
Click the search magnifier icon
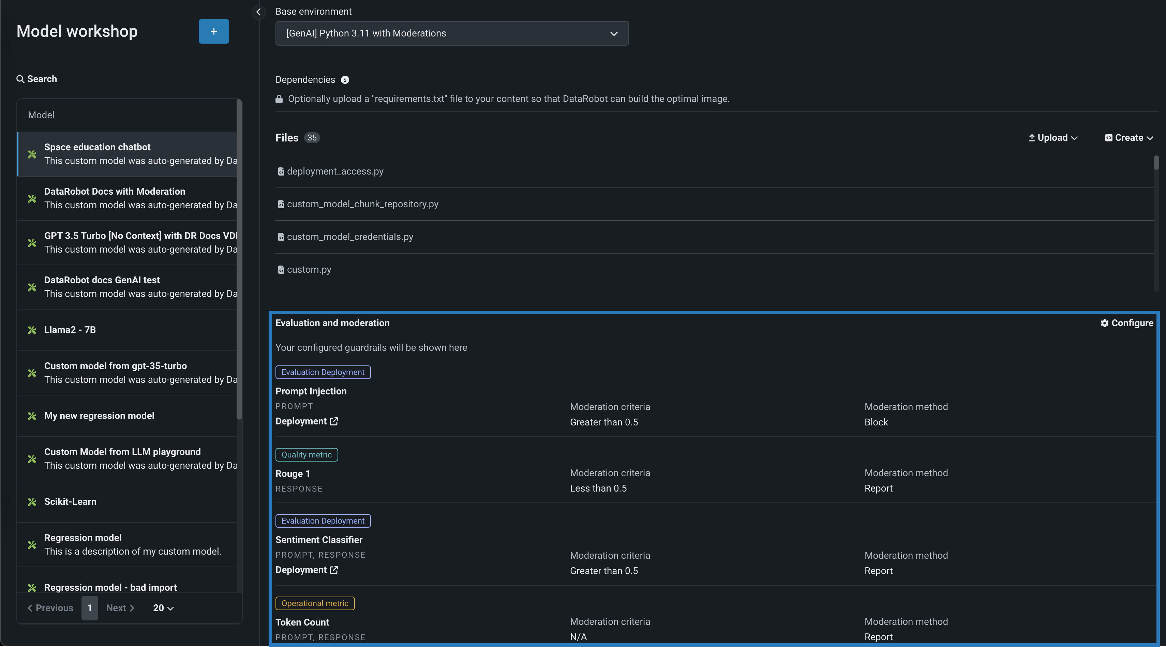[x=20, y=79]
